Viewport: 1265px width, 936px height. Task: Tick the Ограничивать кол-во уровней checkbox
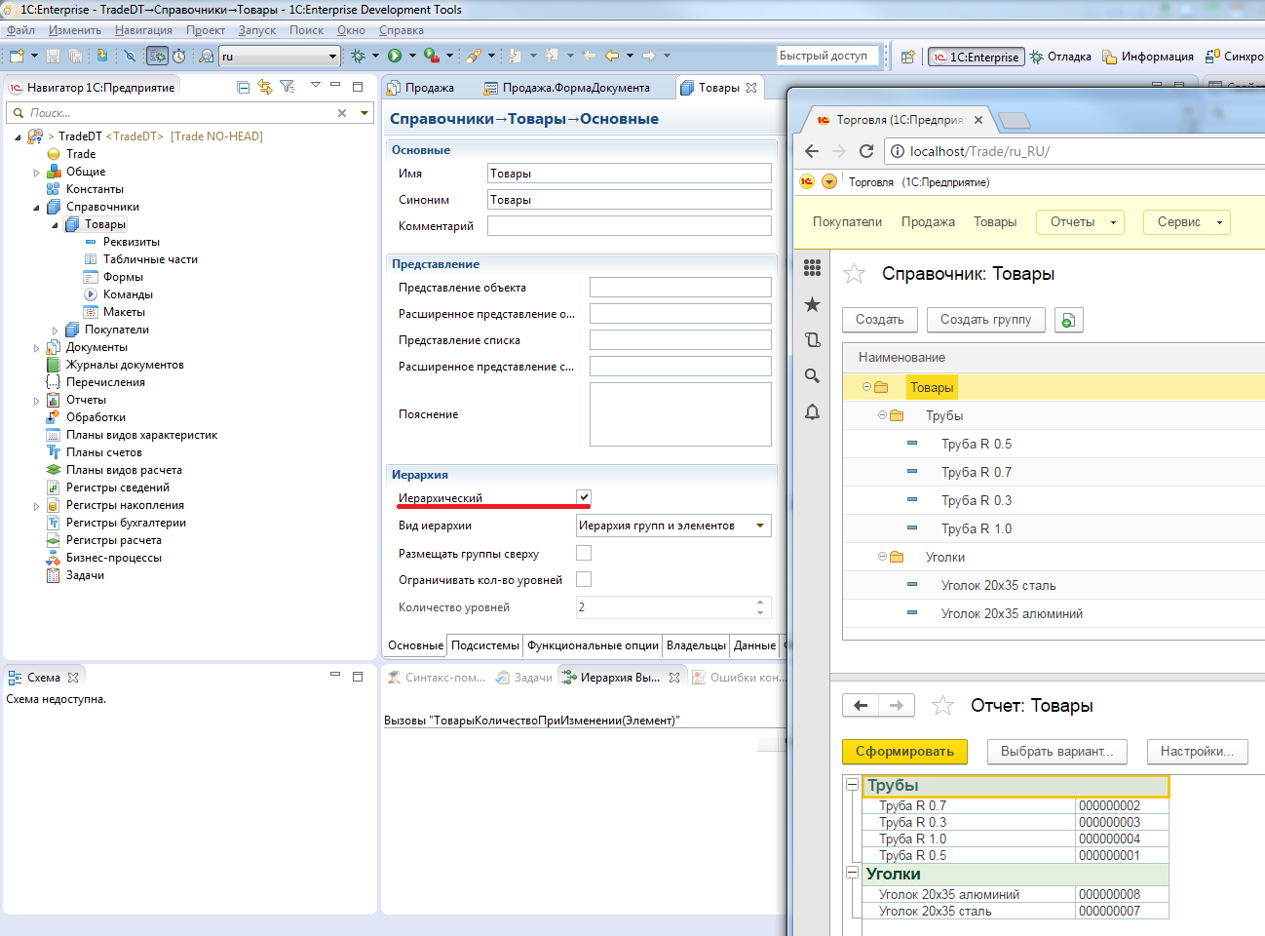[x=584, y=579]
